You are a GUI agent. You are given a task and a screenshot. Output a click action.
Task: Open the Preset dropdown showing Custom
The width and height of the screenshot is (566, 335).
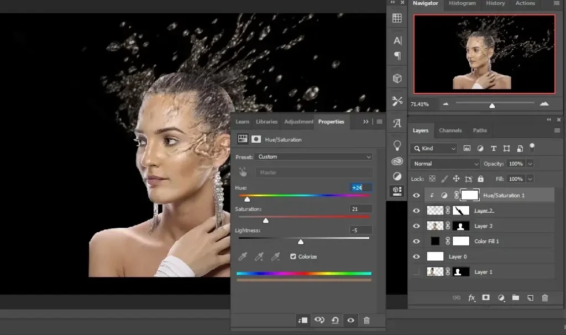313,156
